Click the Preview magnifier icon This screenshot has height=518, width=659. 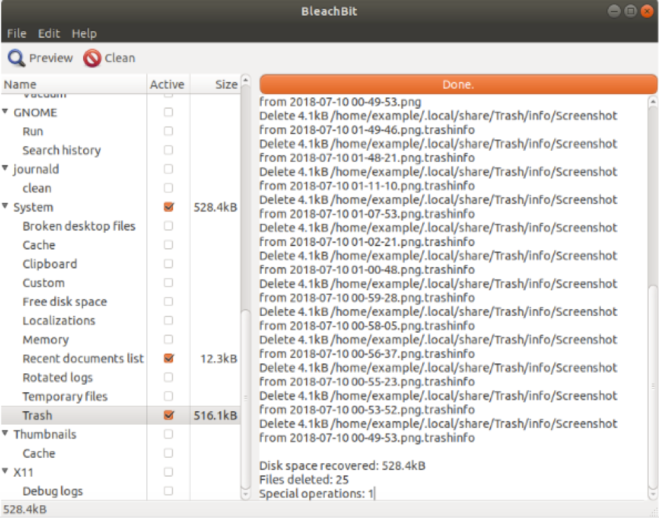17,58
